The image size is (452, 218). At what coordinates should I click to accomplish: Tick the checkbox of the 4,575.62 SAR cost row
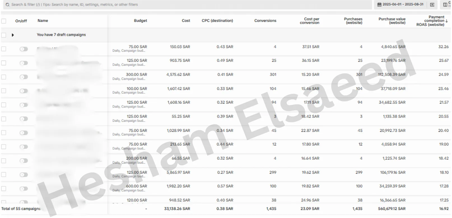pos(4,77)
